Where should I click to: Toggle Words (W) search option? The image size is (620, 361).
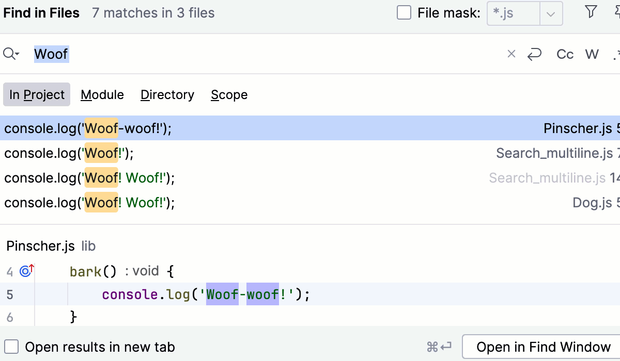[x=592, y=54]
